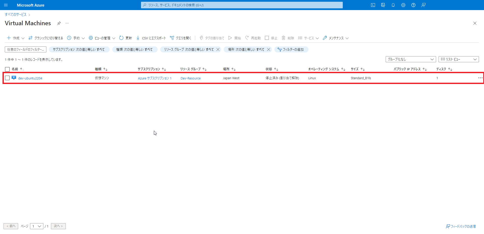484x234 pixels.
Task: Open the row context menu ellipsis
Action: tap(480, 78)
